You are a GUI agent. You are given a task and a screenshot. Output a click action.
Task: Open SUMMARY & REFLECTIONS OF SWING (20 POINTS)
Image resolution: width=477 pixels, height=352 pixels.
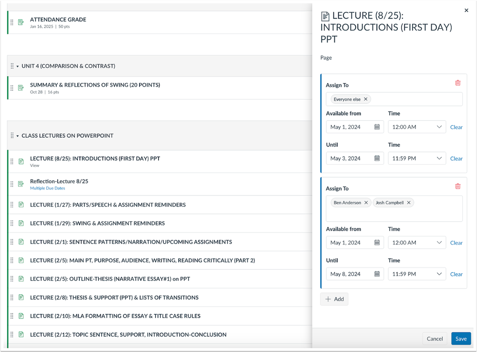point(95,85)
